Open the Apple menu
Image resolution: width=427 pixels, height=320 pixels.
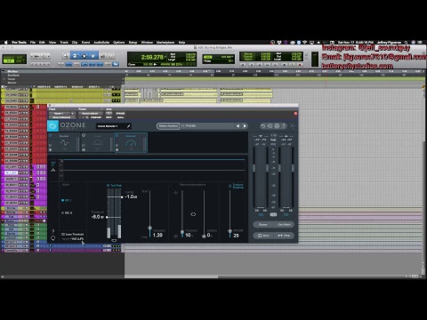(5, 43)
